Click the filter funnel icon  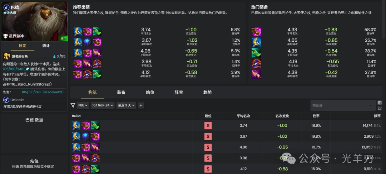tap(73, 106)
